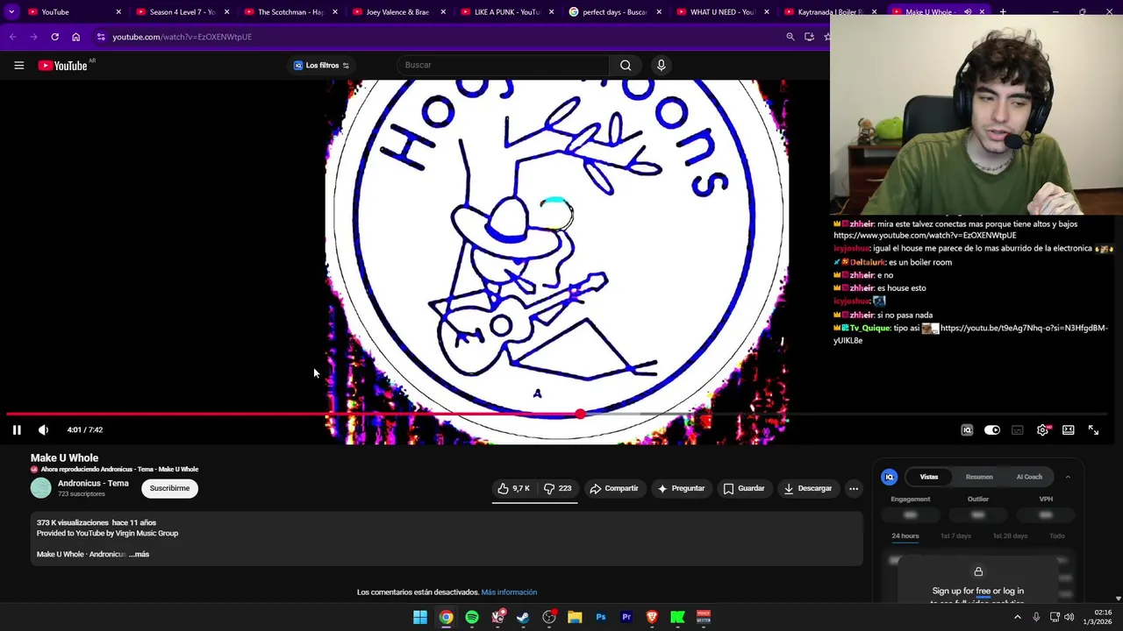Click the Descargar download button
1123x631 pixels.
click(807, 488)
